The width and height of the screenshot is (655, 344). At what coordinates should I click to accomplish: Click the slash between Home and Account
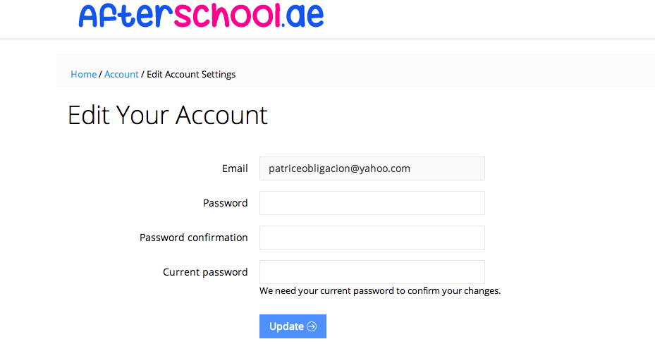[101, 74]
